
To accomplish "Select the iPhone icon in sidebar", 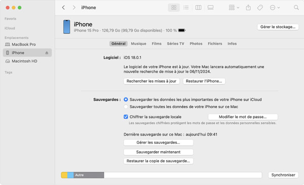I will 8,53.
